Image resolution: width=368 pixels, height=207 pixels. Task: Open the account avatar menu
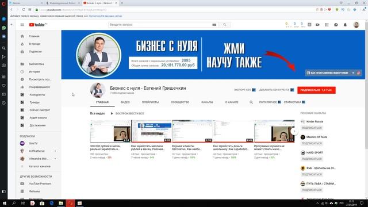click(356, 25)
